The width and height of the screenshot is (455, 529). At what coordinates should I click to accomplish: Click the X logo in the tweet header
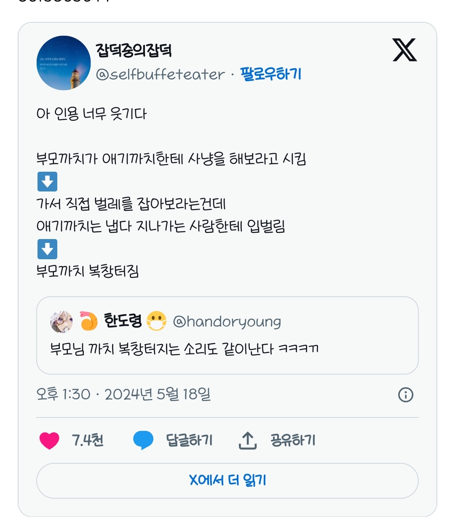(x=404, y=50)
